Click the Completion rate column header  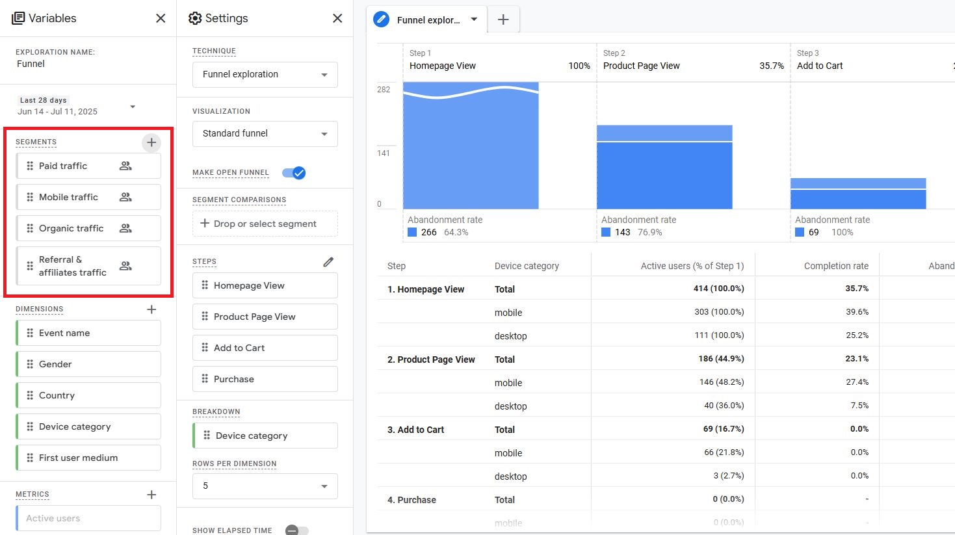pos(836,266)
